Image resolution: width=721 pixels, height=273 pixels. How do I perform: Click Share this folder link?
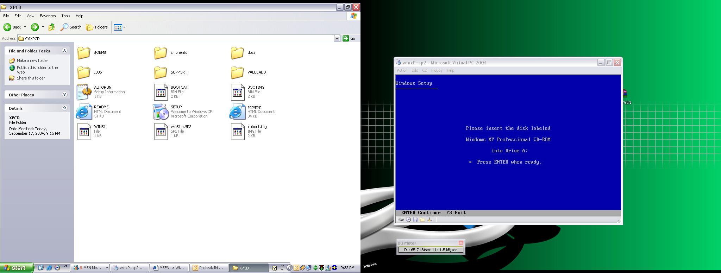tap(31, 78)
